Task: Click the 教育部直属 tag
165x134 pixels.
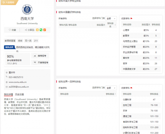Action: click(10, 41)
